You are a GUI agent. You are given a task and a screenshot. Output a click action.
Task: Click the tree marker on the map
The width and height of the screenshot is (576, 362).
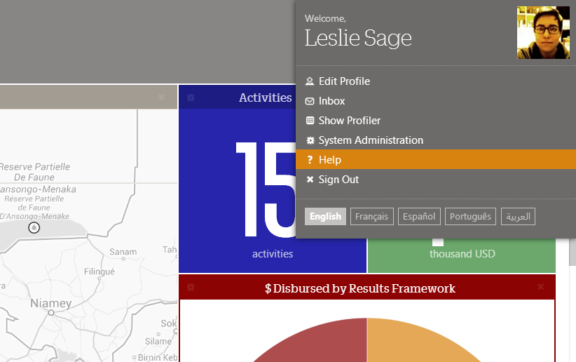coord(34,228)
